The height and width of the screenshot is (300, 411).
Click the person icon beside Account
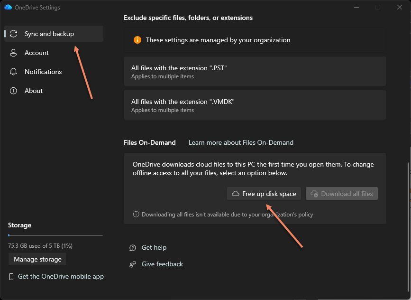click(13, 53)
